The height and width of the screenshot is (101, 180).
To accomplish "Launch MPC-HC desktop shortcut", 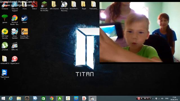I will [x=15, y=46].
